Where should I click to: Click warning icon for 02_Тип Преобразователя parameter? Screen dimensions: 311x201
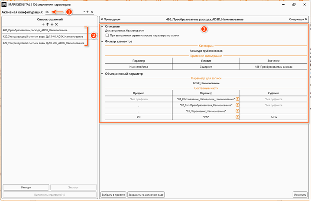coord(237,105)
